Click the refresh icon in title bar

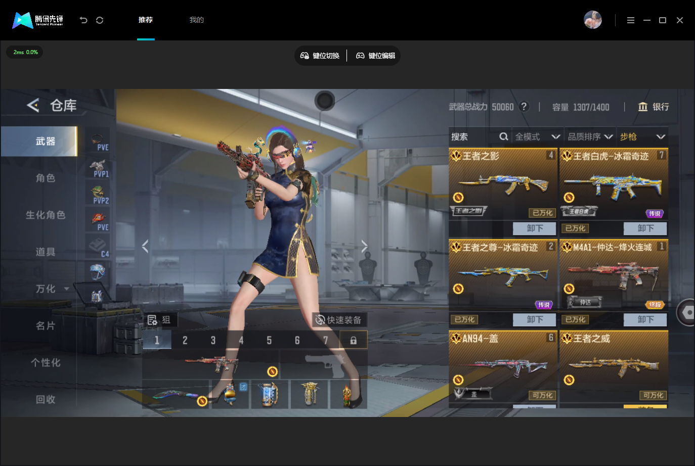100,20
